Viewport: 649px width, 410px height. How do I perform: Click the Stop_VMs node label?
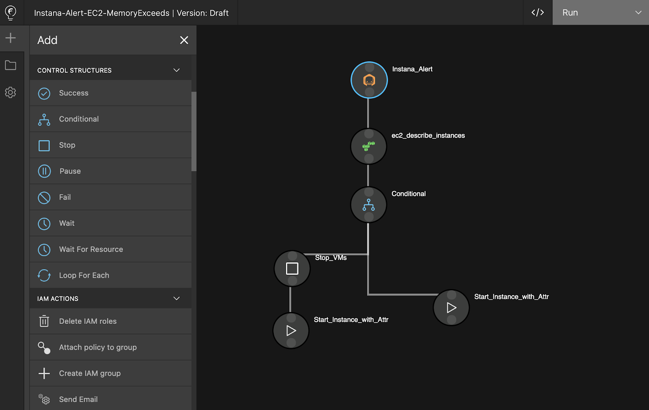tap(331, 258)
